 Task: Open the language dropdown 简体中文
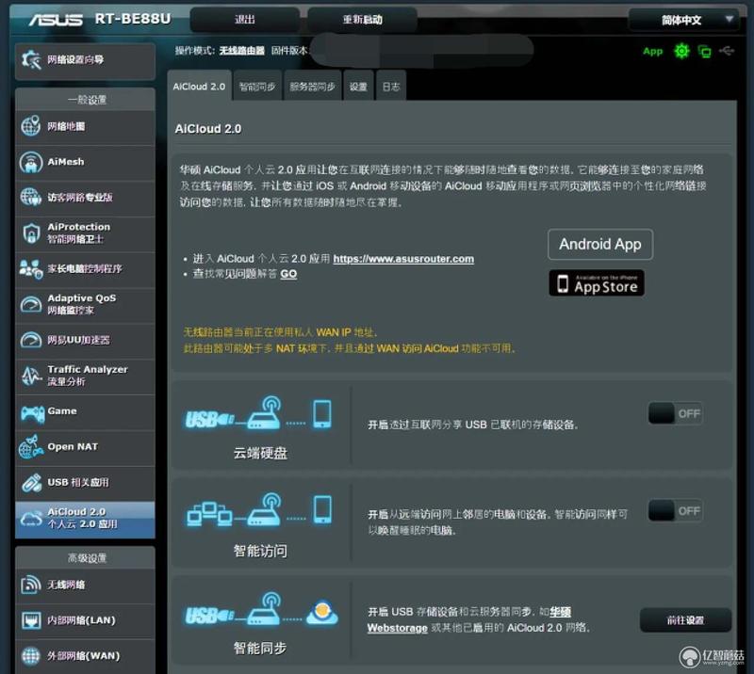pos(683,20)
